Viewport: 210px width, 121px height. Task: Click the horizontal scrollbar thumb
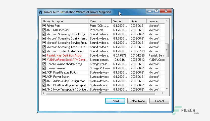[100, 93]
